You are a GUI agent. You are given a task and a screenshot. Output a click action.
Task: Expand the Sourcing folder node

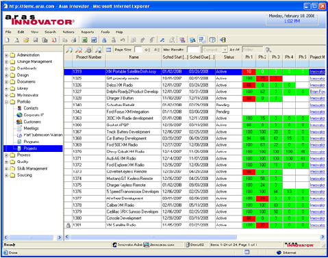tap(7, 175)
